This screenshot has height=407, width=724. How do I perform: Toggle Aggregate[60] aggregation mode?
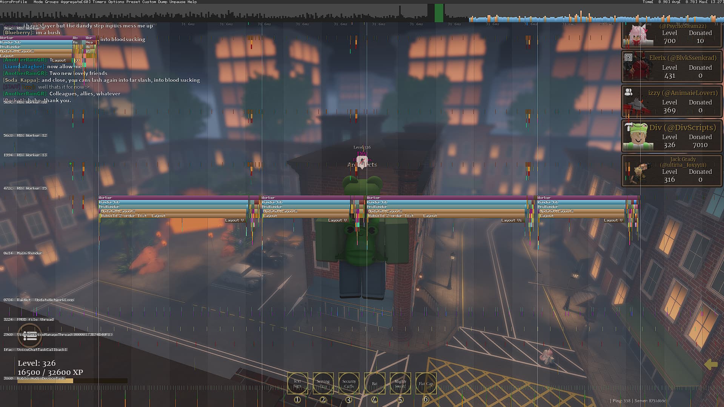click(75, 2)
